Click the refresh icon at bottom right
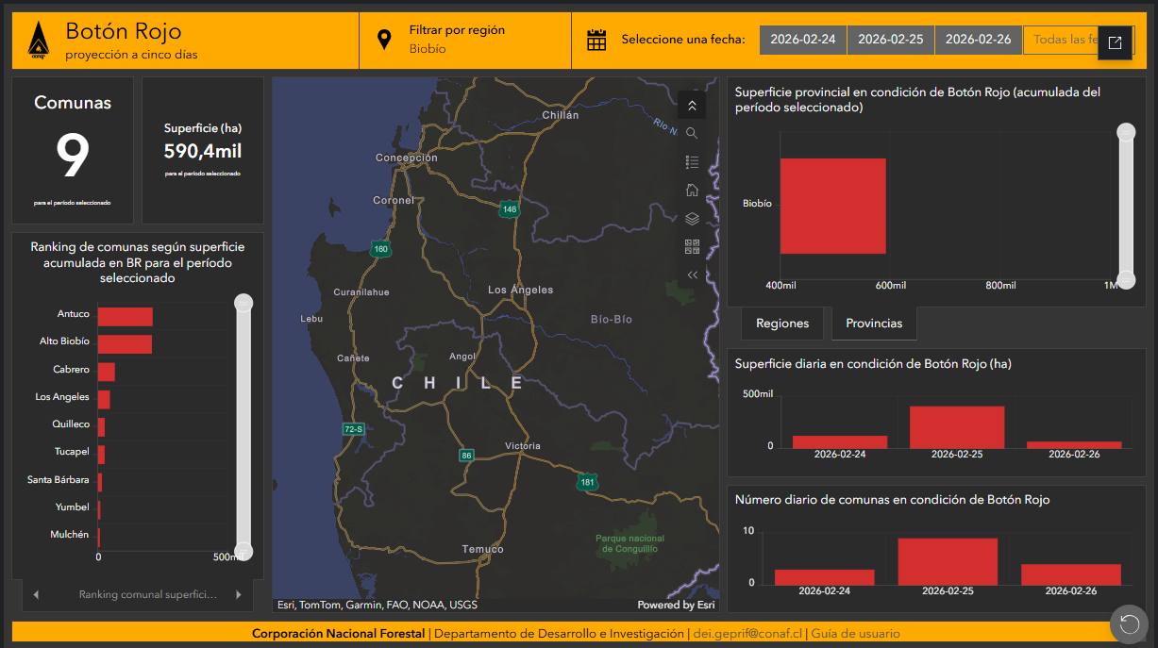Viewport: 1158px width, 648px height. pos(1129,623)
